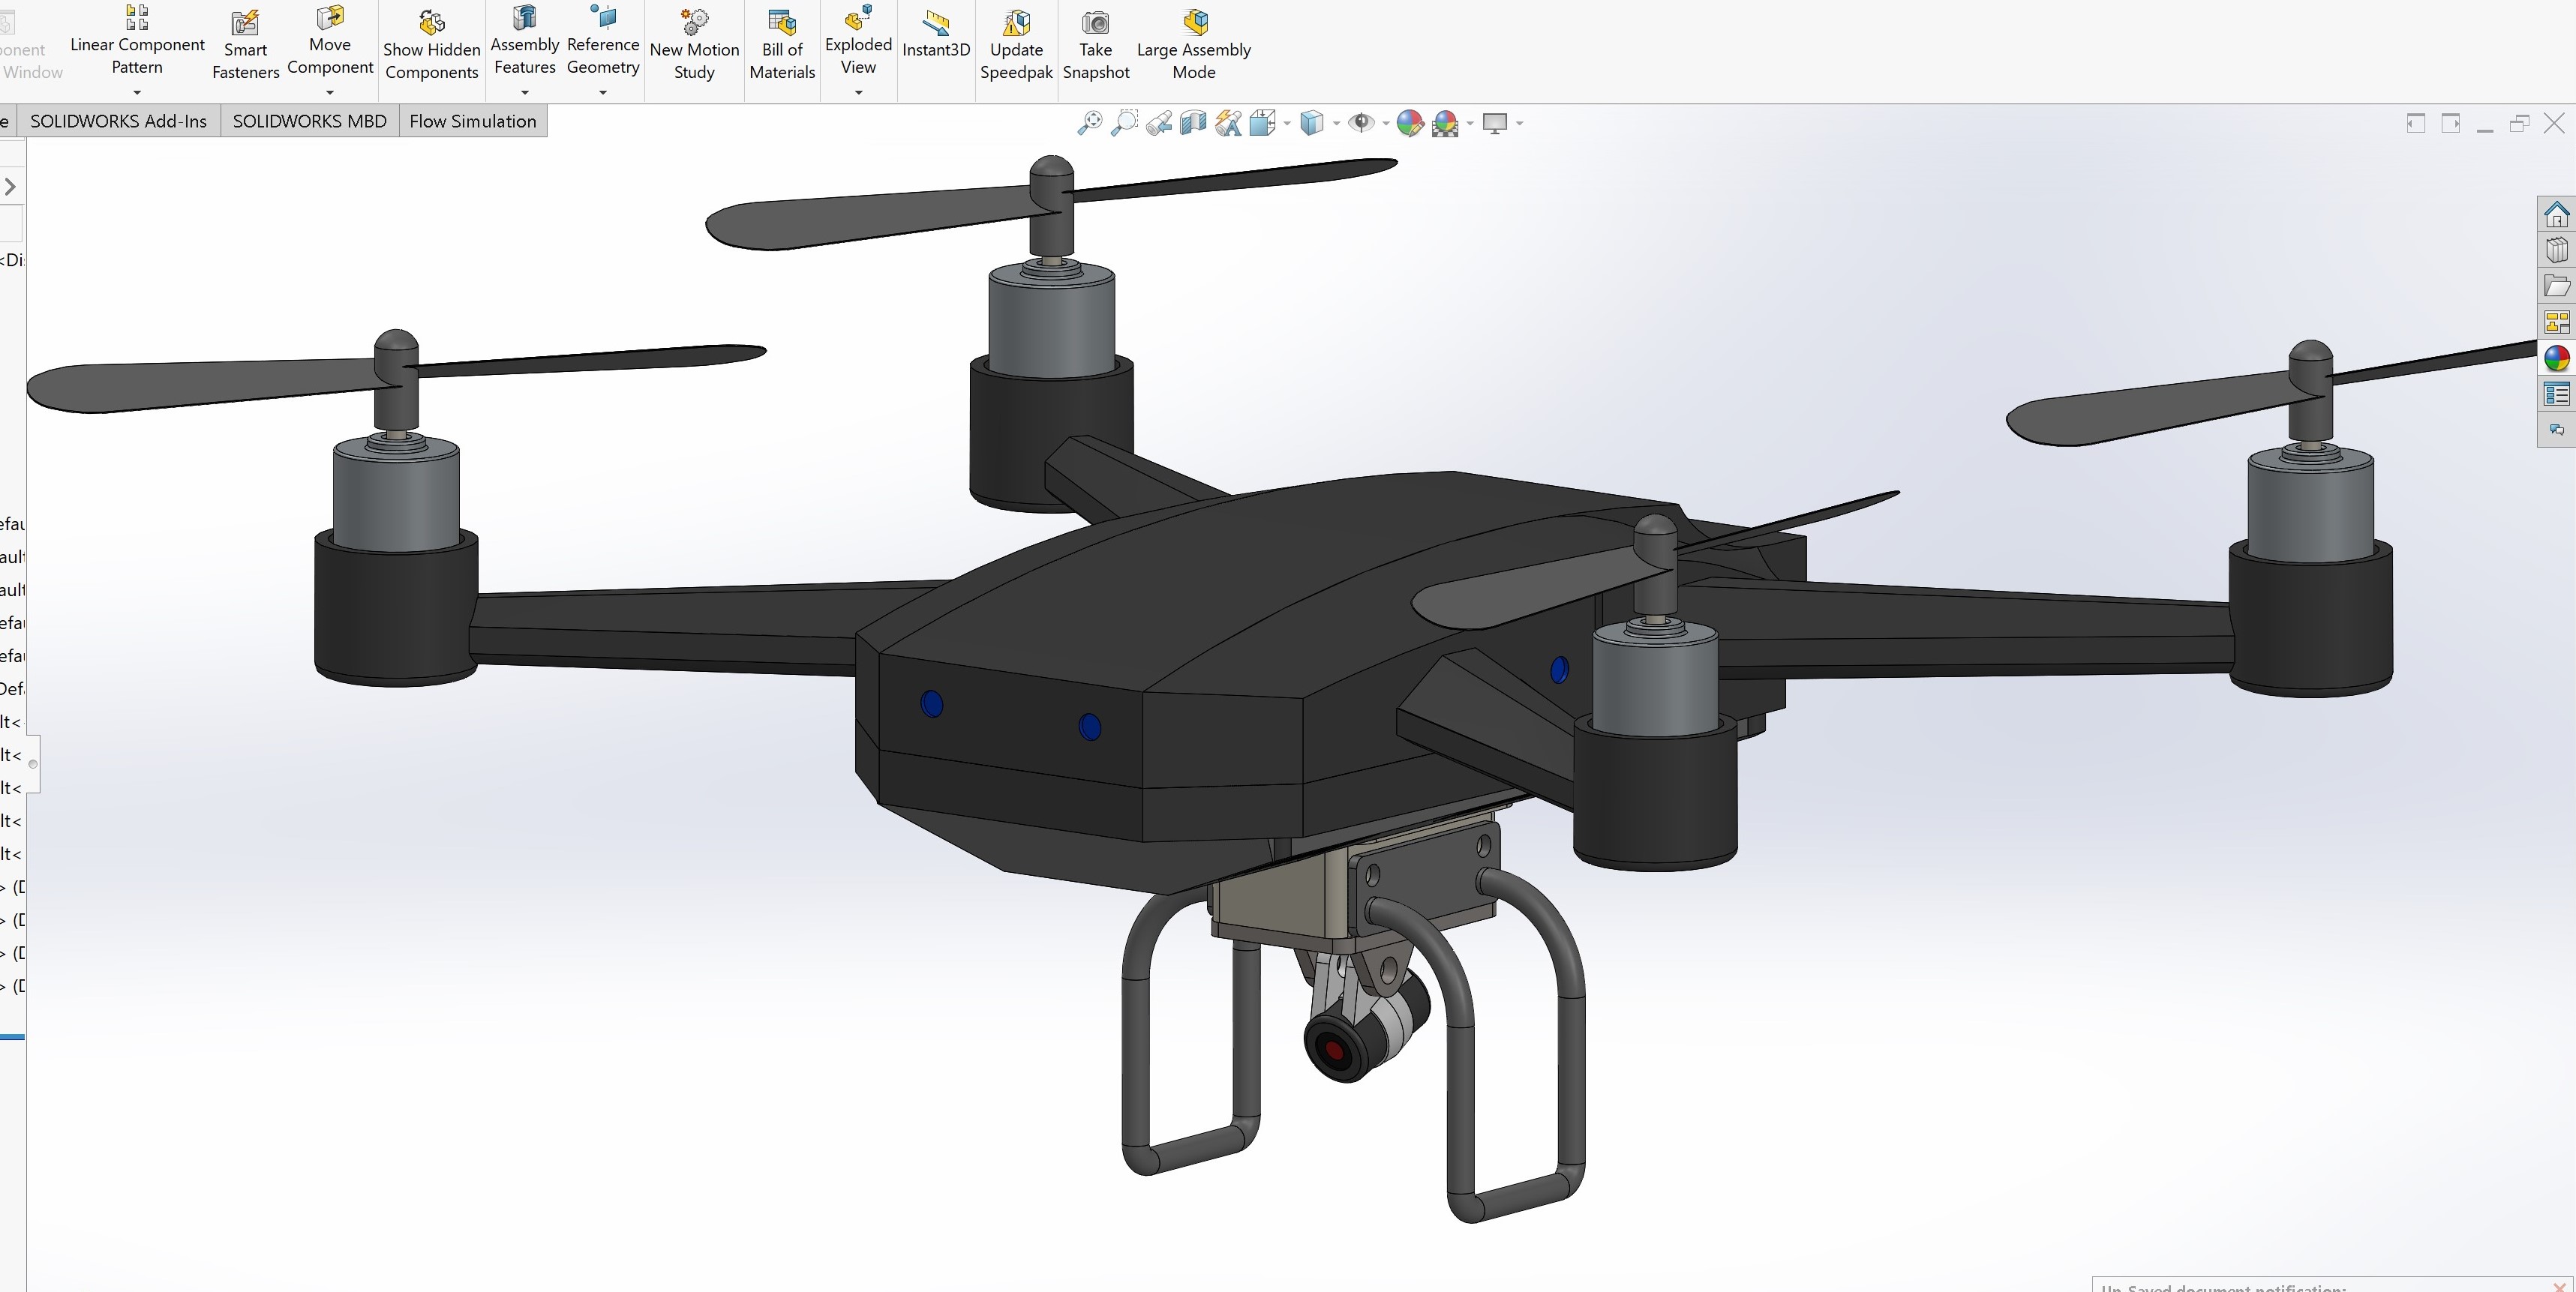Click Display Style cube icon
2576x1292 pixels.
(x=1312, y=123)
